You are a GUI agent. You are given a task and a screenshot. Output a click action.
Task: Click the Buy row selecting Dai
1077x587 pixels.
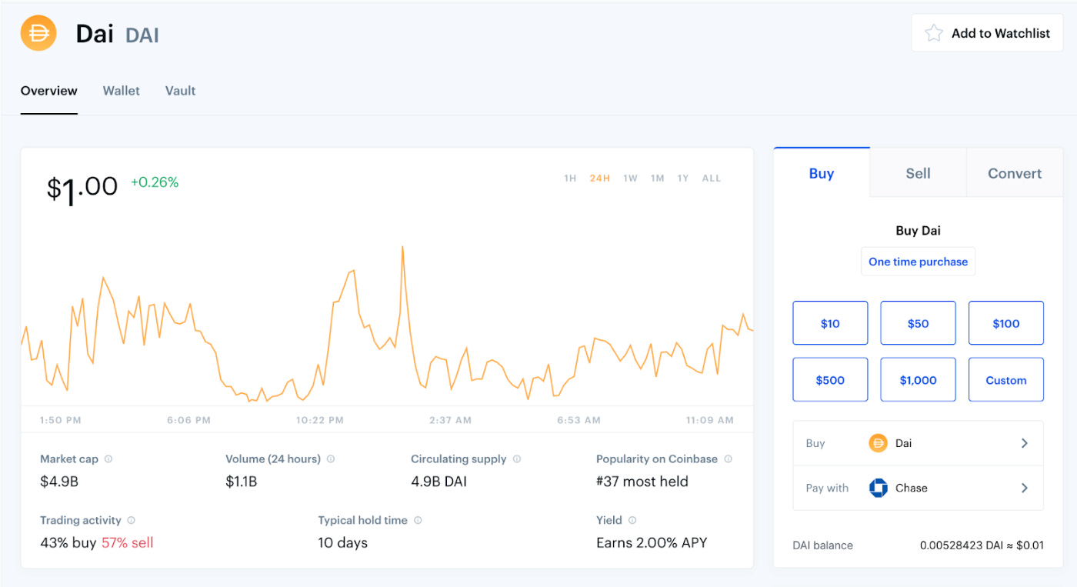[918, 443]
